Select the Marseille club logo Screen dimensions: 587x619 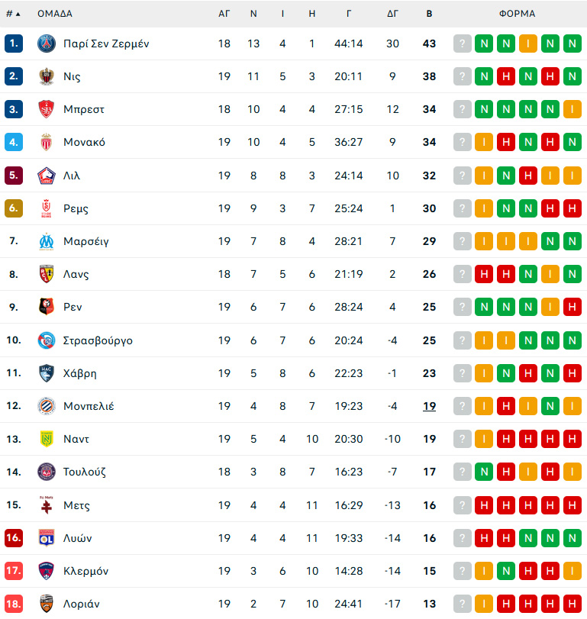(x=47, y=241)
